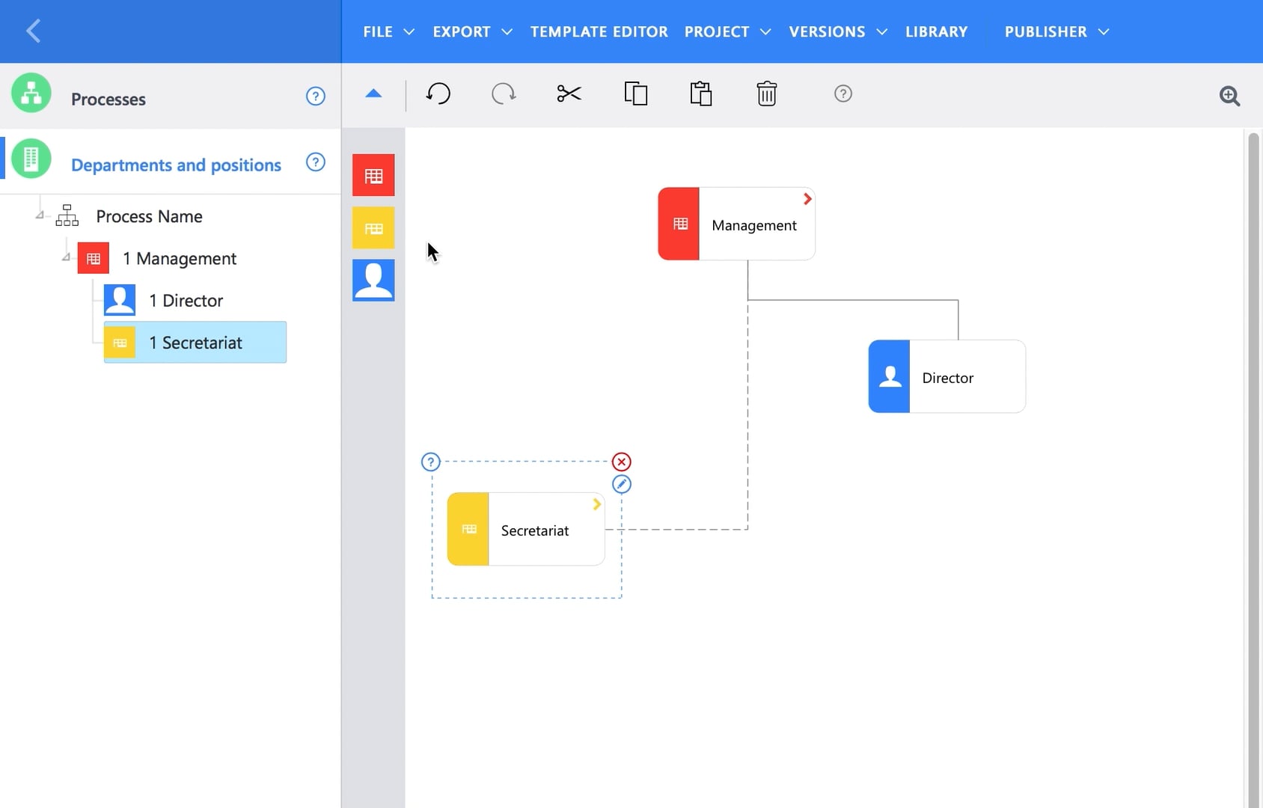The image size is (1263, 808).
Task: Open the TEMPLATE EDITOR menu item
Action: pyautogui.click(x=599, y=31)
